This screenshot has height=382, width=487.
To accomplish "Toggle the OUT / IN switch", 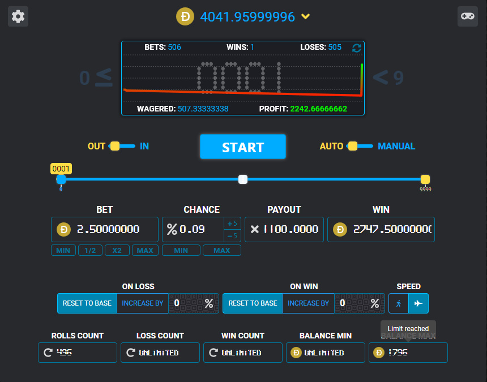I will pyautogui.click(x=122, y=146).
